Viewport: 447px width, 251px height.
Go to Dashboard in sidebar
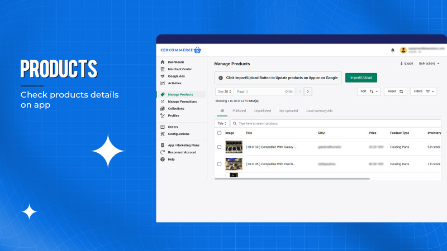coord(175,62)
